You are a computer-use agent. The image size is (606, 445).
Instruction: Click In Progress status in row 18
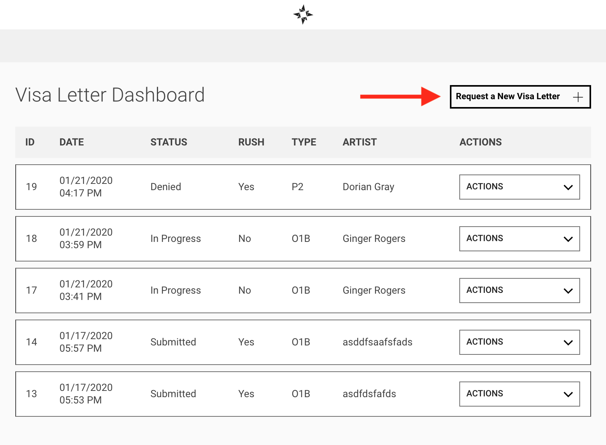coord(176,238)
